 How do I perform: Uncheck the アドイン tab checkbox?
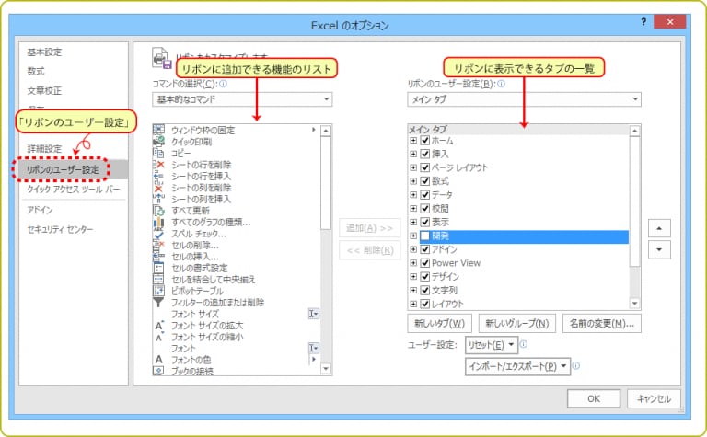(x=424, y=249)
